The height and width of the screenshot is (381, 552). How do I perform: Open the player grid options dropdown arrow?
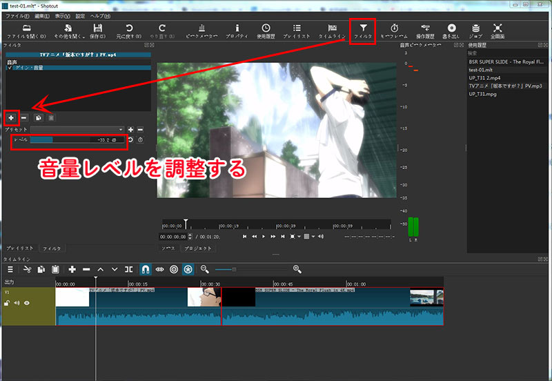[313, 237]
